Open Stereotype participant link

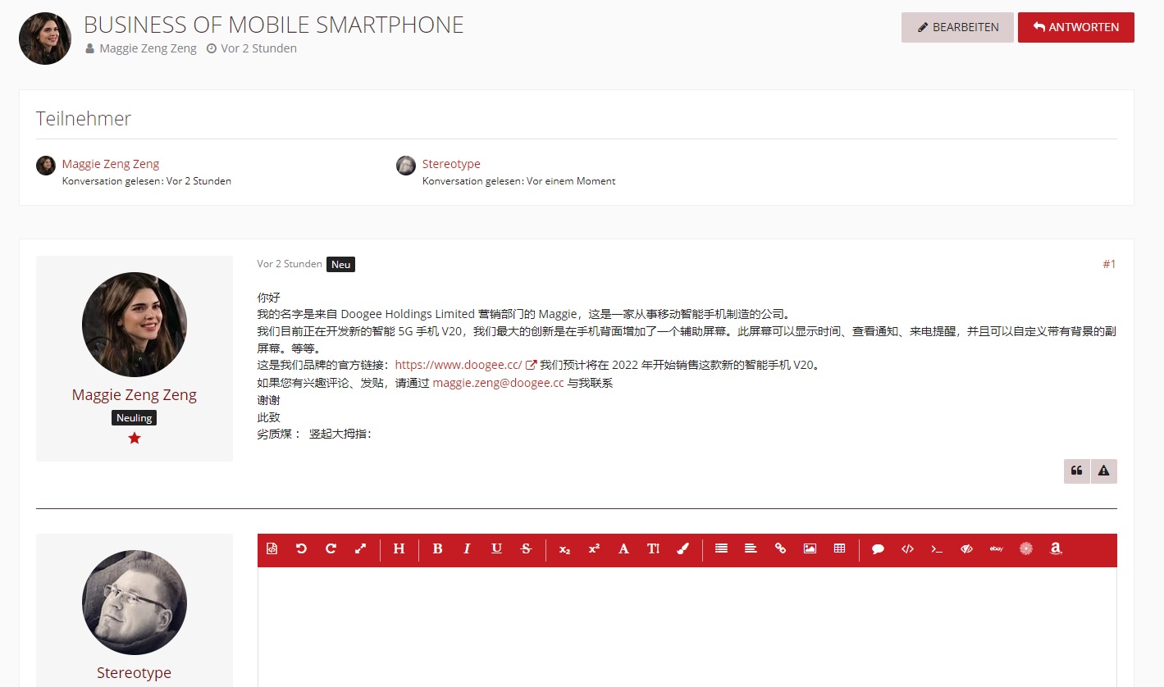coord(451,164)
